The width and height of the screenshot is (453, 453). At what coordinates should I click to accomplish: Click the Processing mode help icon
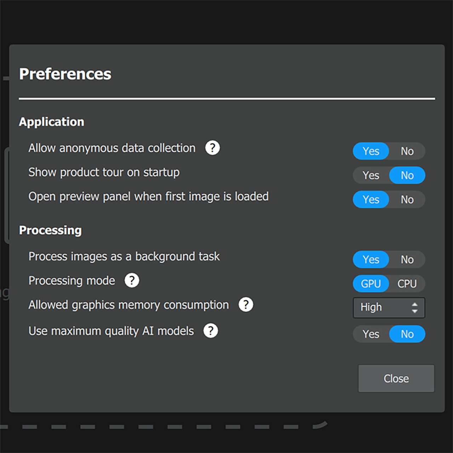pos(132,280)
